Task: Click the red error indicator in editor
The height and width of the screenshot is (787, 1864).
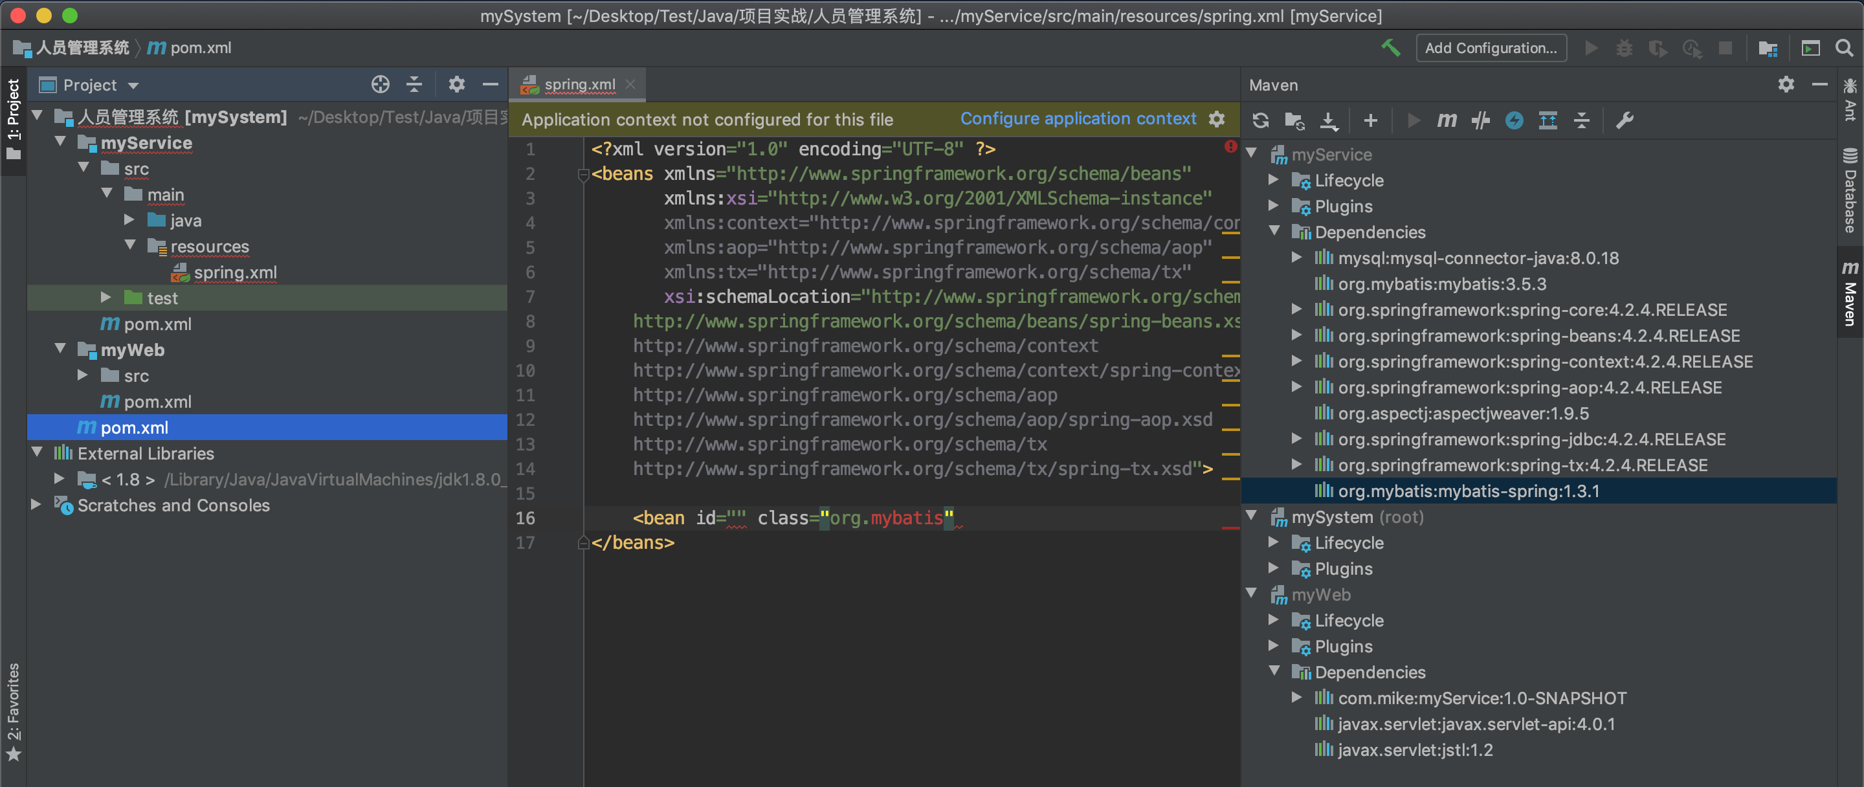Action: (x=1230, y=147)
